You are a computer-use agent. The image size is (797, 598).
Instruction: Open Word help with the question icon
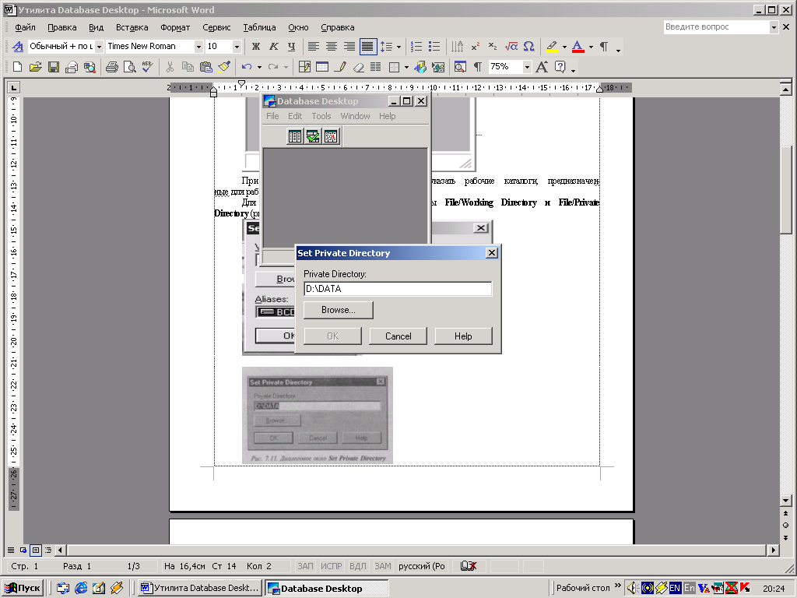(560, 67)
